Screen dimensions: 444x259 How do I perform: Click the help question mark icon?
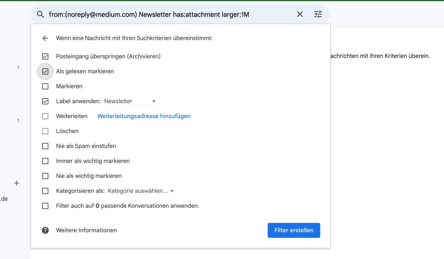(45, 230)
